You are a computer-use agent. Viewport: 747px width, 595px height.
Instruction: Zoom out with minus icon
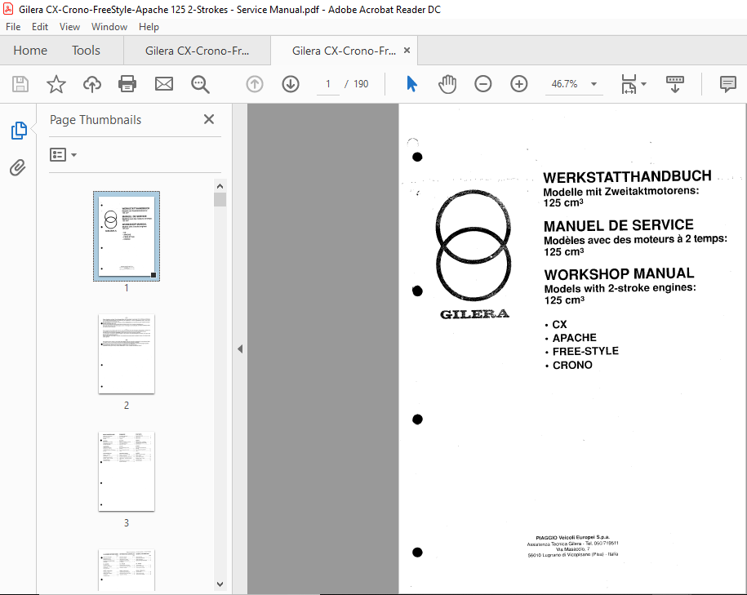482,84
